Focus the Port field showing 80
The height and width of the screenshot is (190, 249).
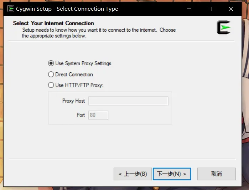(x=98, y=115)
